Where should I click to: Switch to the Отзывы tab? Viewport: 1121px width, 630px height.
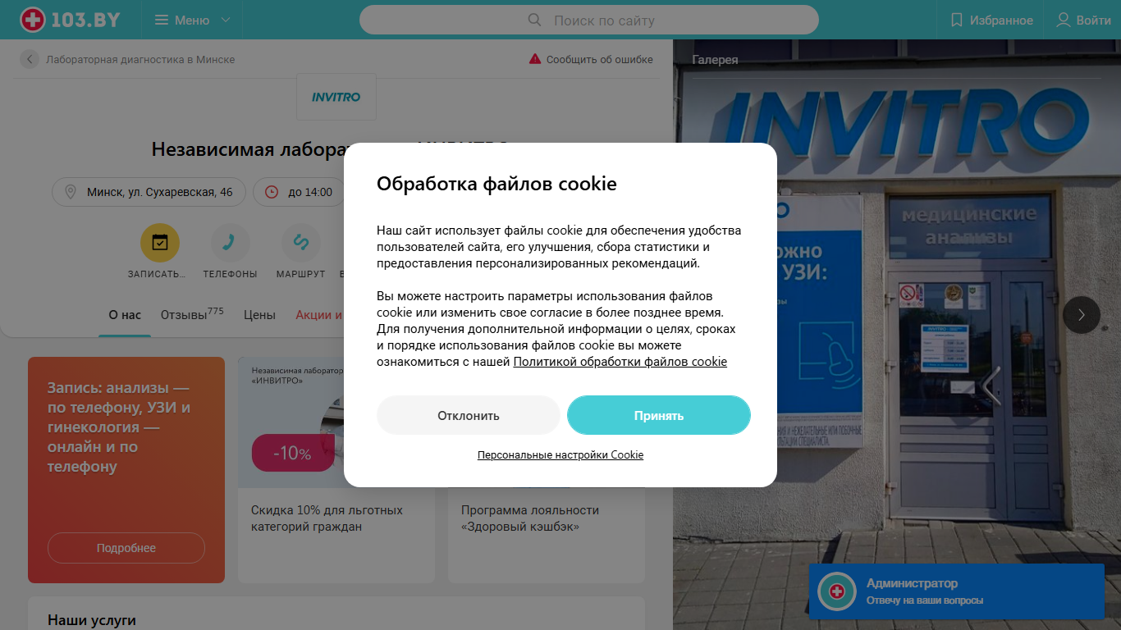[192, 314]
